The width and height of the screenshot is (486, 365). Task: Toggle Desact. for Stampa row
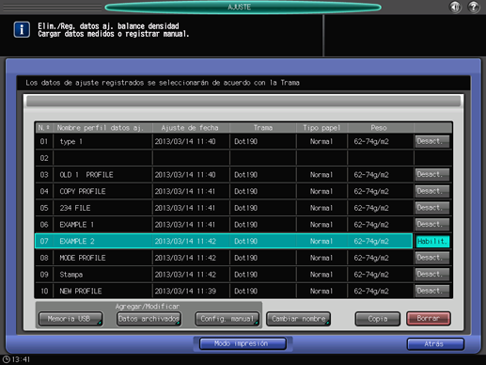tap(432, 275)
